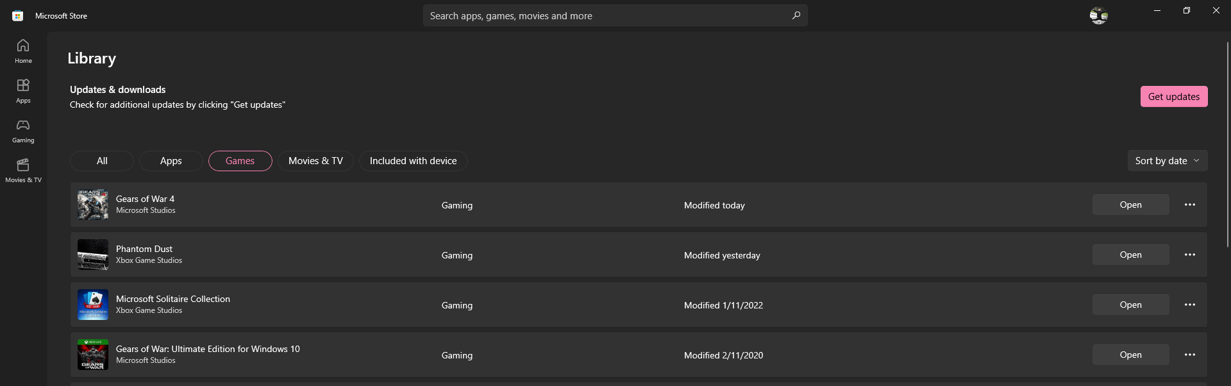Select the All filter tab
This screenshot has width=1231, height=386.
click(x=102, y=161)
